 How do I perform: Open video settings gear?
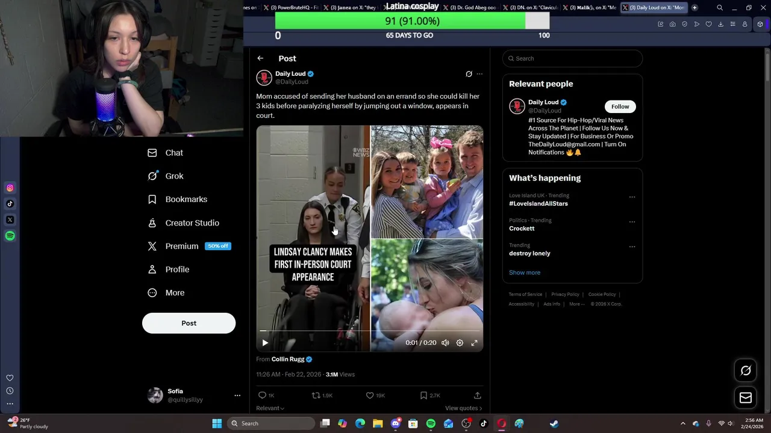click(460, 343)
